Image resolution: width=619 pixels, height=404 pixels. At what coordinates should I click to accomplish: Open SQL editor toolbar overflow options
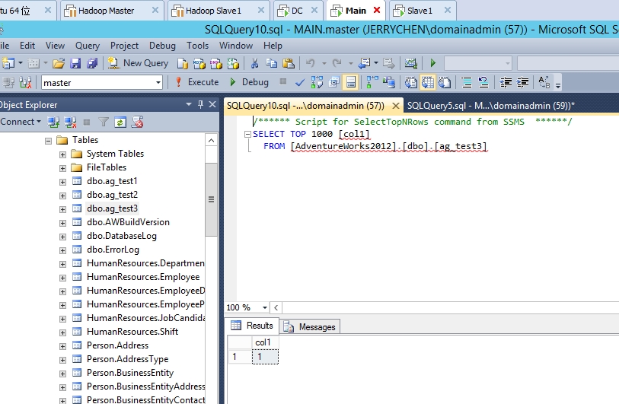pos(558,84)
